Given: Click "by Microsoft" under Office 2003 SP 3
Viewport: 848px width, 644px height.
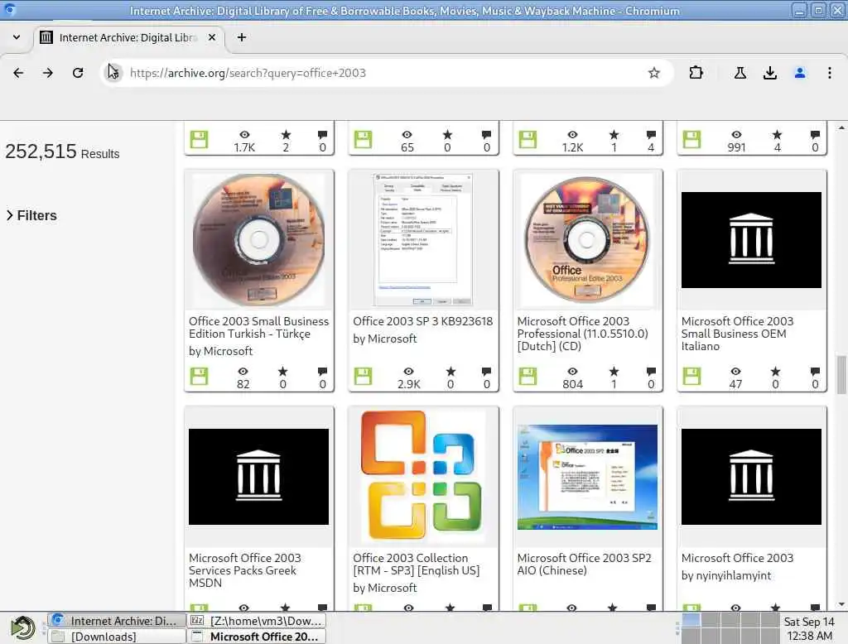Looking at the screenshot, I should 384,339.
